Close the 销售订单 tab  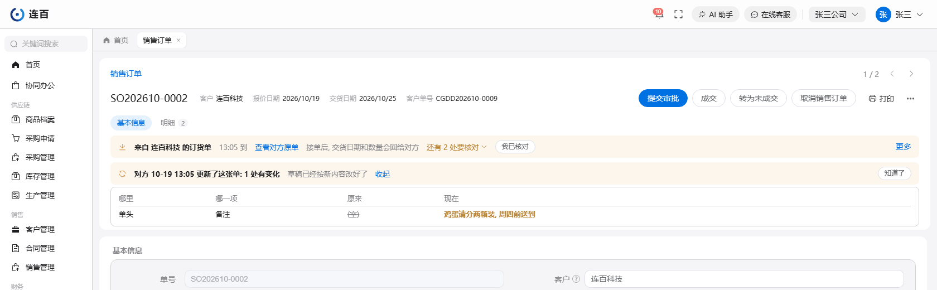(178, 40)
